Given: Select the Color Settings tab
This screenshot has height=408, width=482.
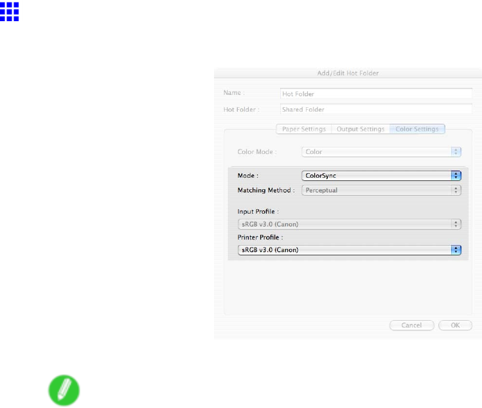Looking at the screenshot, I should coord(417,129).
